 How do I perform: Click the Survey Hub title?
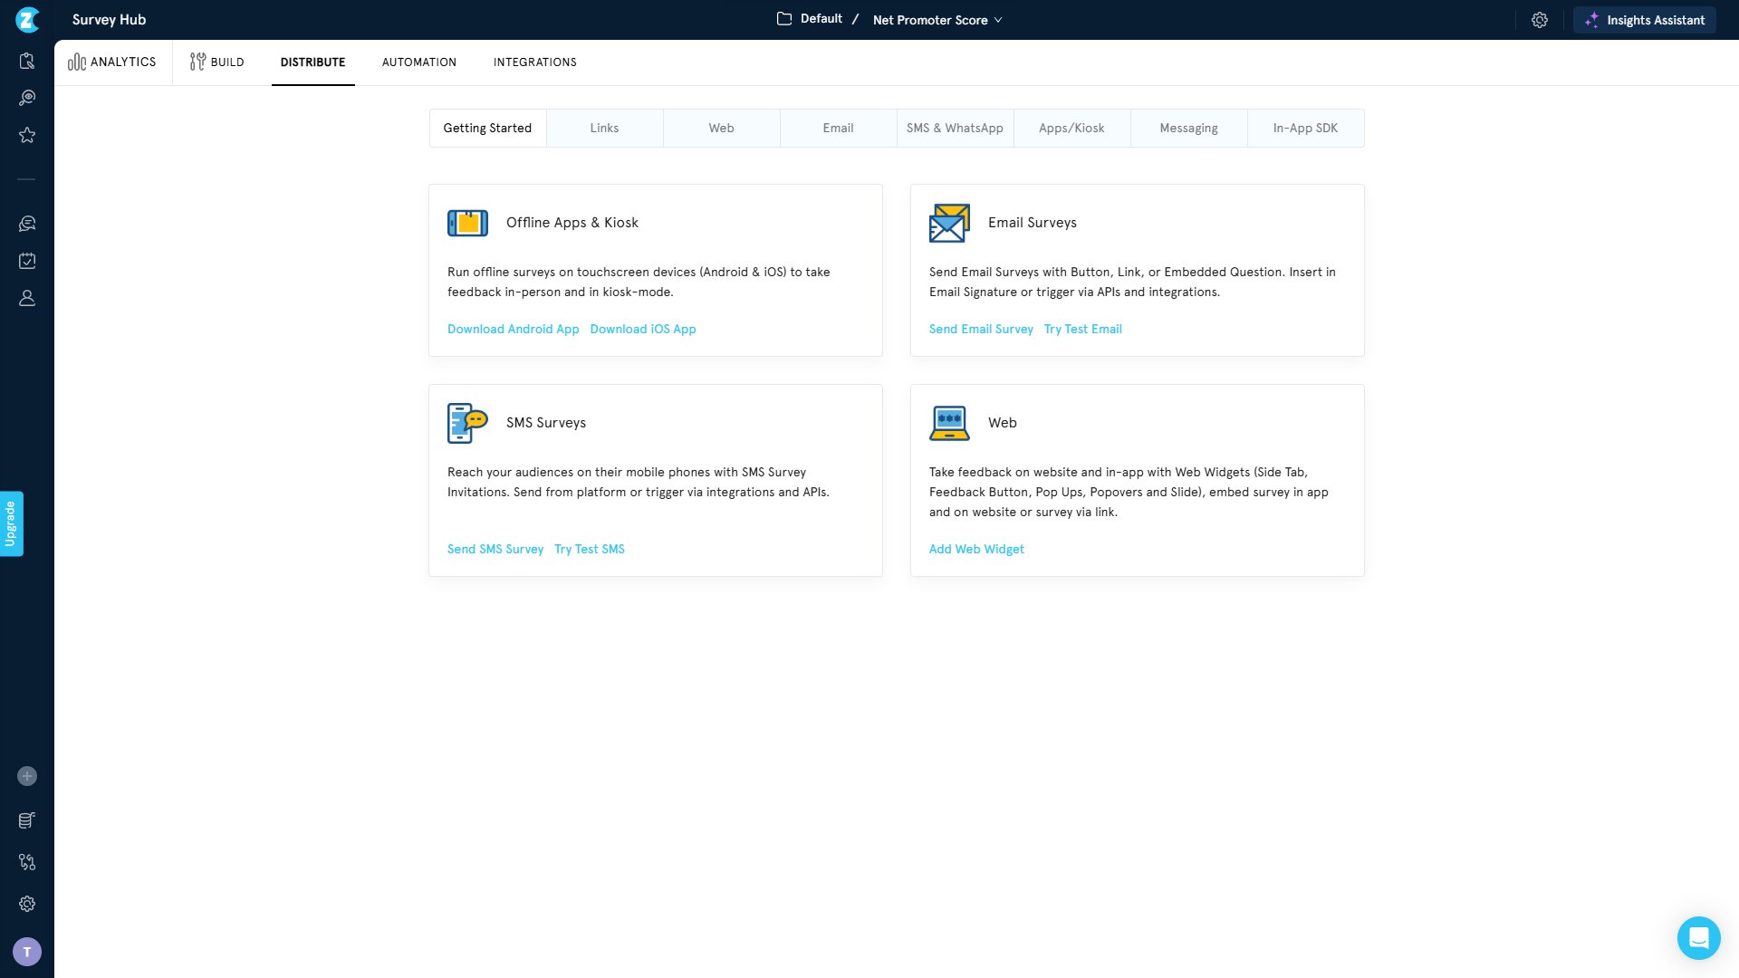[109, 20]
